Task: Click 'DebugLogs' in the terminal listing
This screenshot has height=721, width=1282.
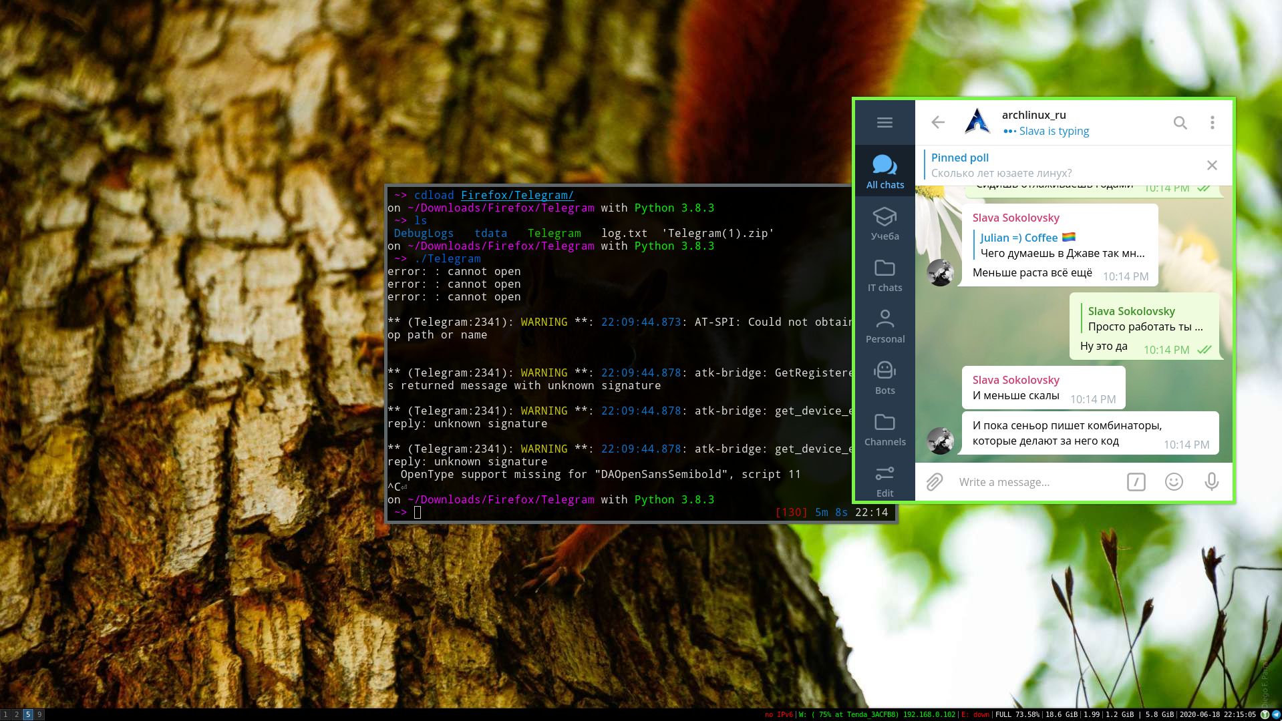Action: click(424, 233)
